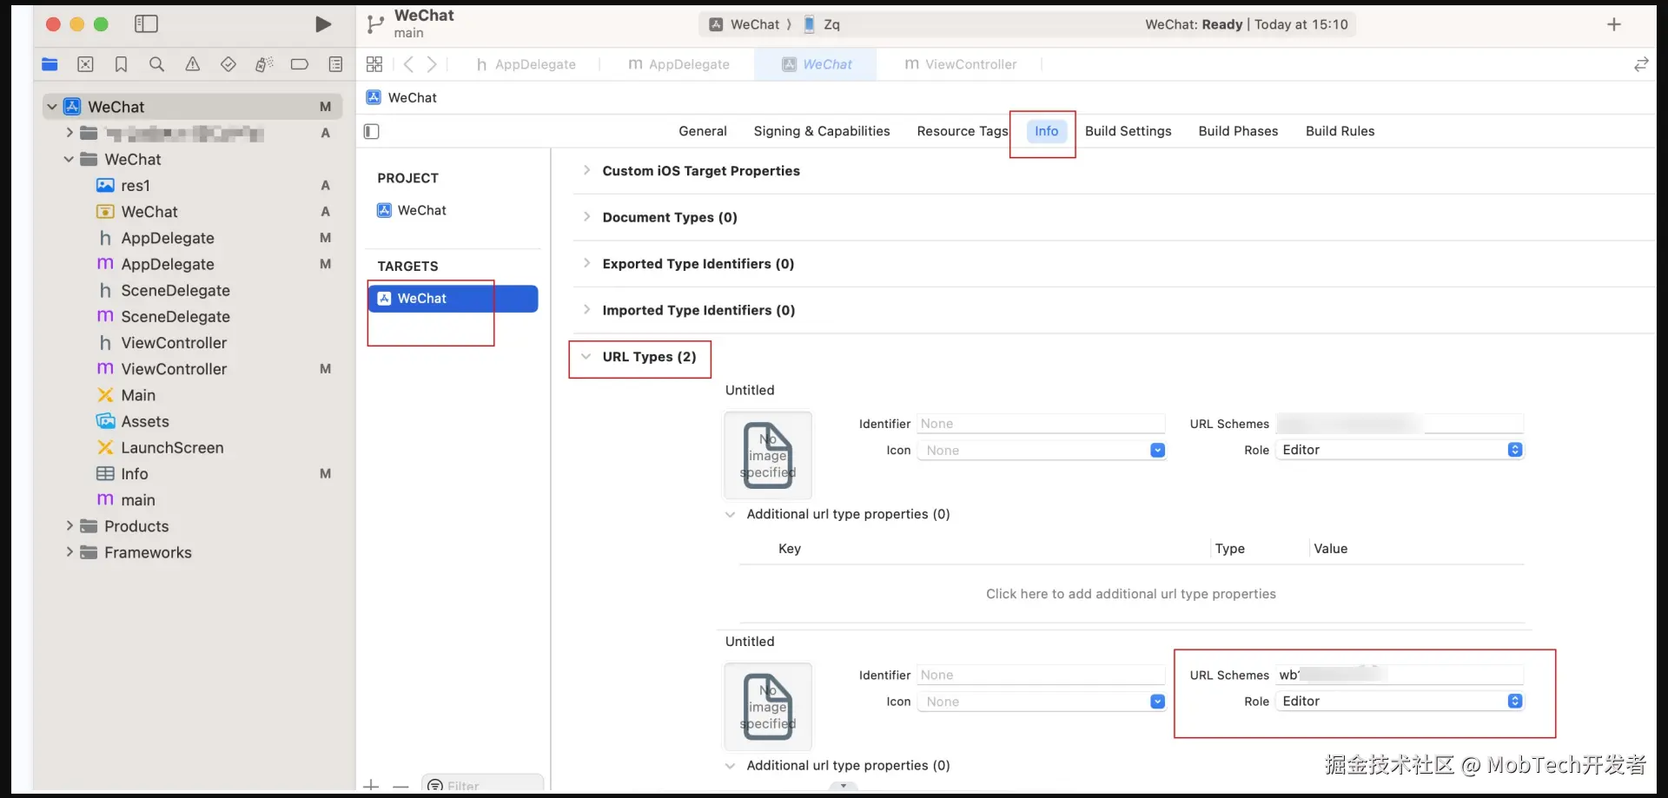
Task: Open the Assets catalog
Action: click(x=144, y=421)
